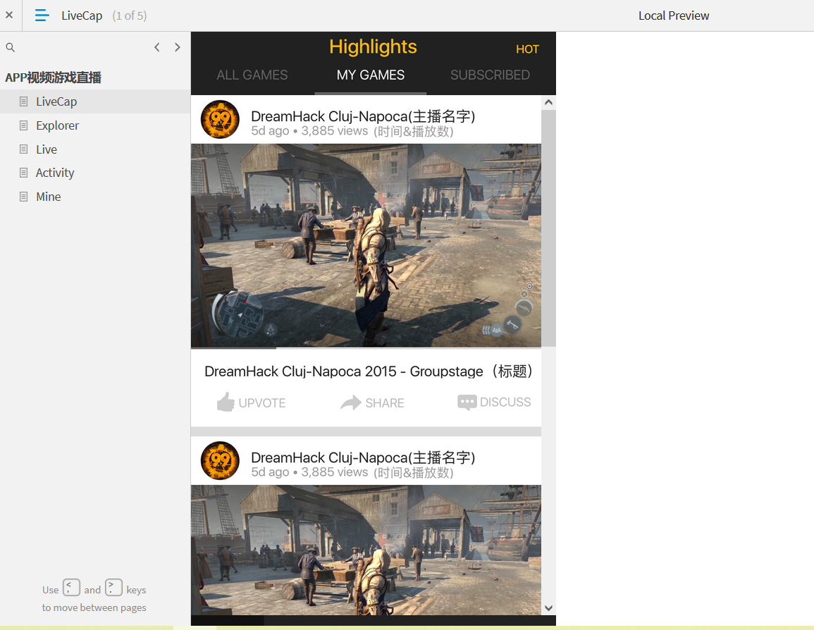Click the page icon next to Live
The height and width of the screenshot is (630, 814).
point(23,149)
